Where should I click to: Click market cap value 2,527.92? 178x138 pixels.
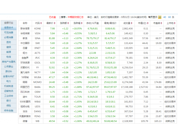[x=144, y=87]
